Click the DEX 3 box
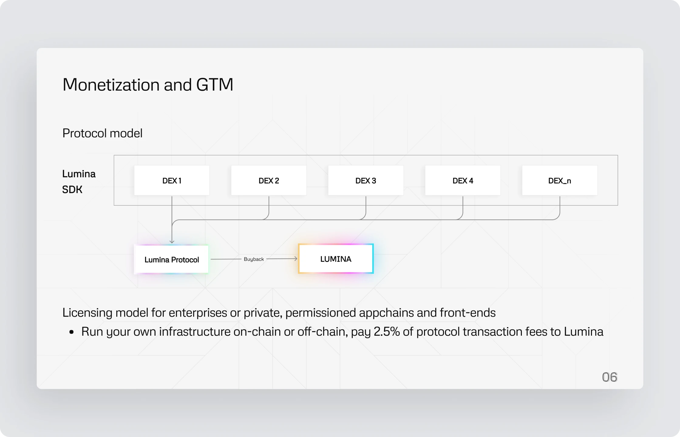 tap(366, 181)
